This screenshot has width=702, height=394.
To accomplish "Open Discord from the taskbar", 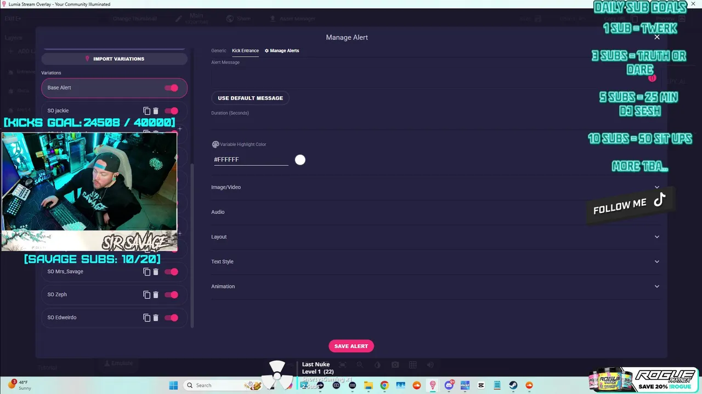I will tap(449, 385).
